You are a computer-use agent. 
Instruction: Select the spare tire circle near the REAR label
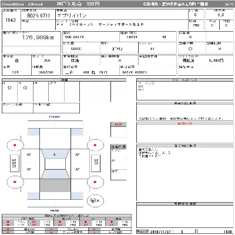click(x=95, y=200)
